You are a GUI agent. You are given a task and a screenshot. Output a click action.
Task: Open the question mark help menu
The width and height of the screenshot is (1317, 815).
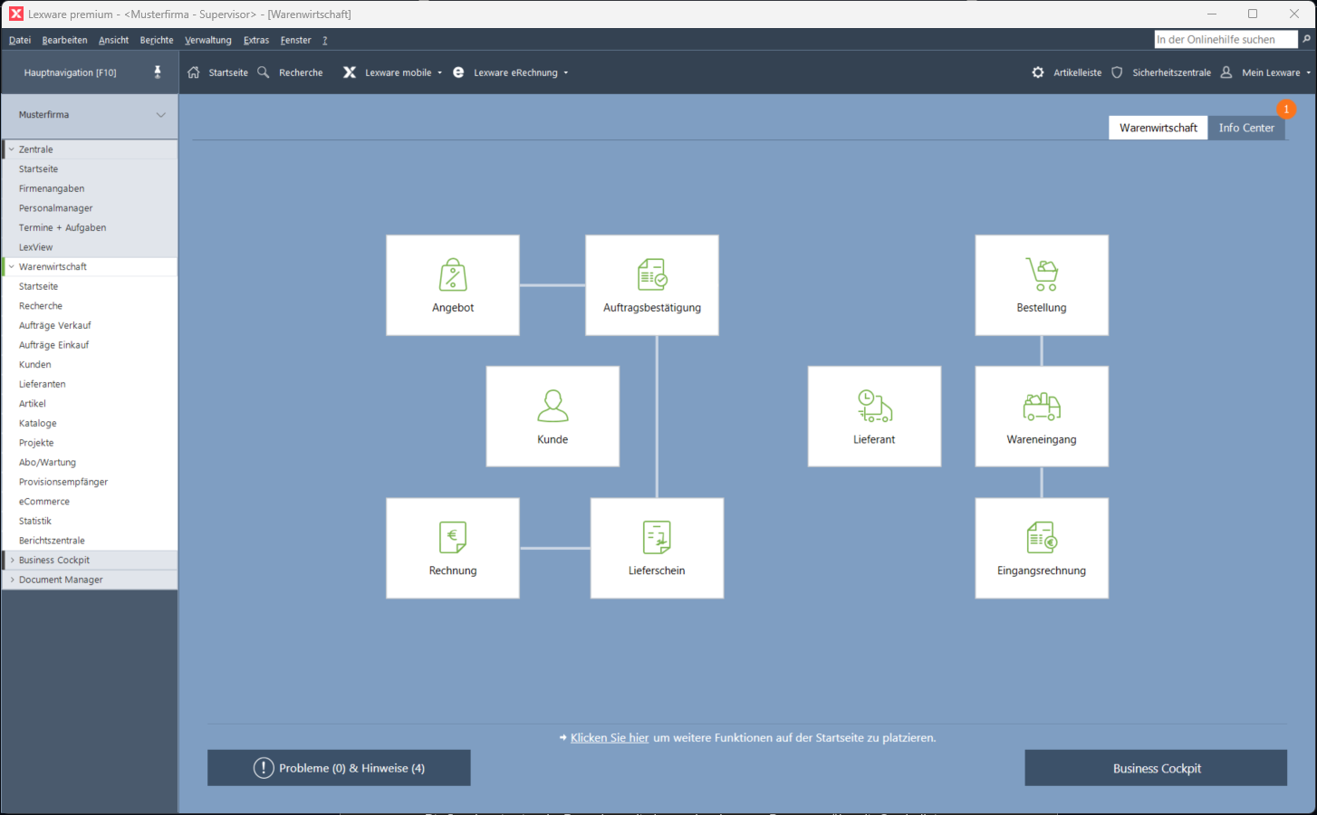tap(325, 40)
